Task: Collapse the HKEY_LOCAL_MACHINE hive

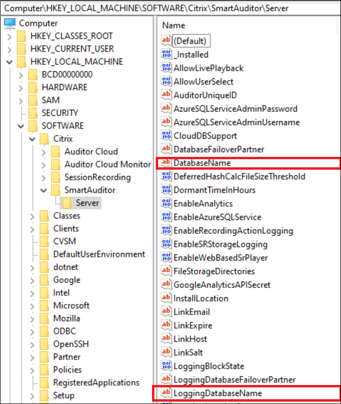Action: click(x=9, y=62)
